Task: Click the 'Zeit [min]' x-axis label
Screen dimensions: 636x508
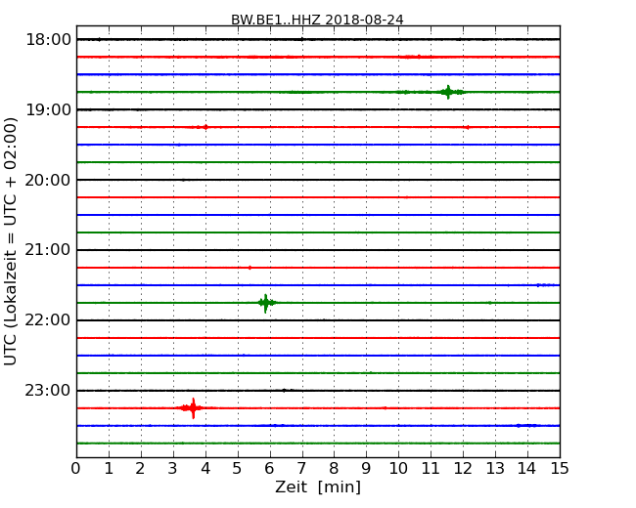Action: tap(318, 487)
